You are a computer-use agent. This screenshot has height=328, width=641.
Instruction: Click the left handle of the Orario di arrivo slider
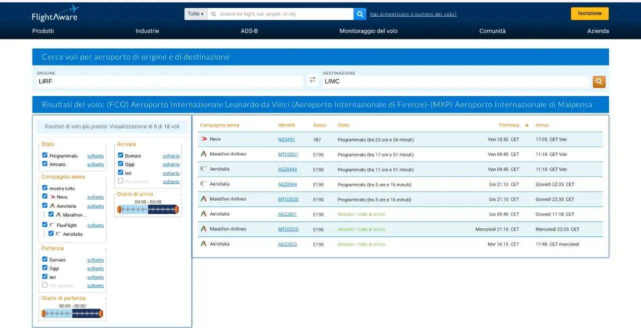click(x=119, y=209)
